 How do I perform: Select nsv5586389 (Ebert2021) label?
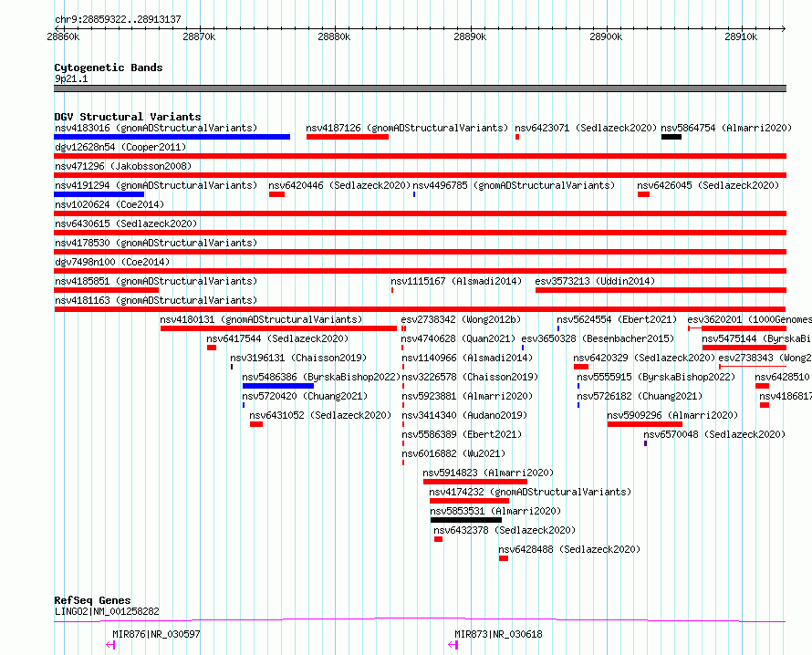coord(462,434)
